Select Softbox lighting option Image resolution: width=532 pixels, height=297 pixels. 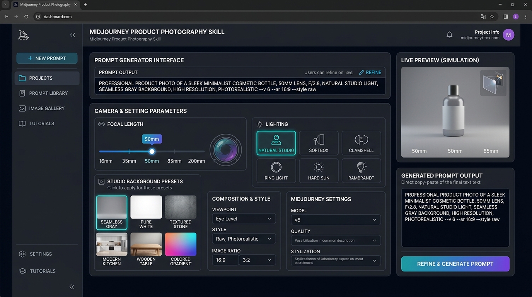319,143
